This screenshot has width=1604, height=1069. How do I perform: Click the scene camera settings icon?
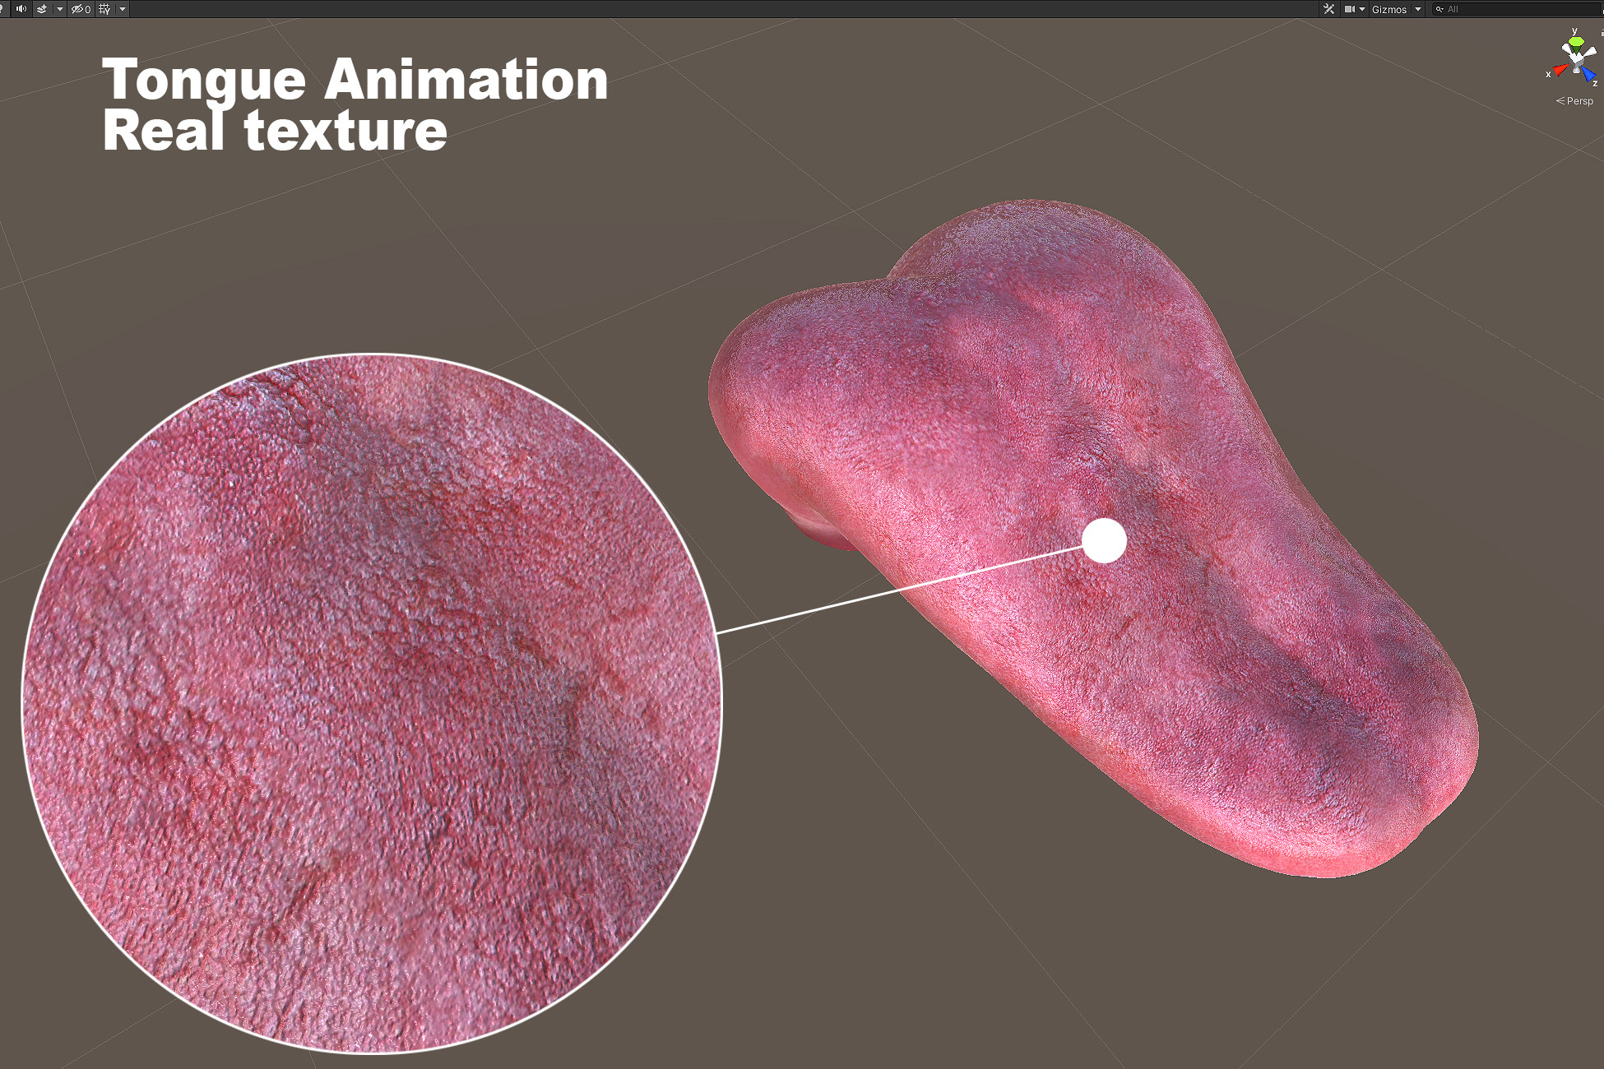[x=1349, y=9]
